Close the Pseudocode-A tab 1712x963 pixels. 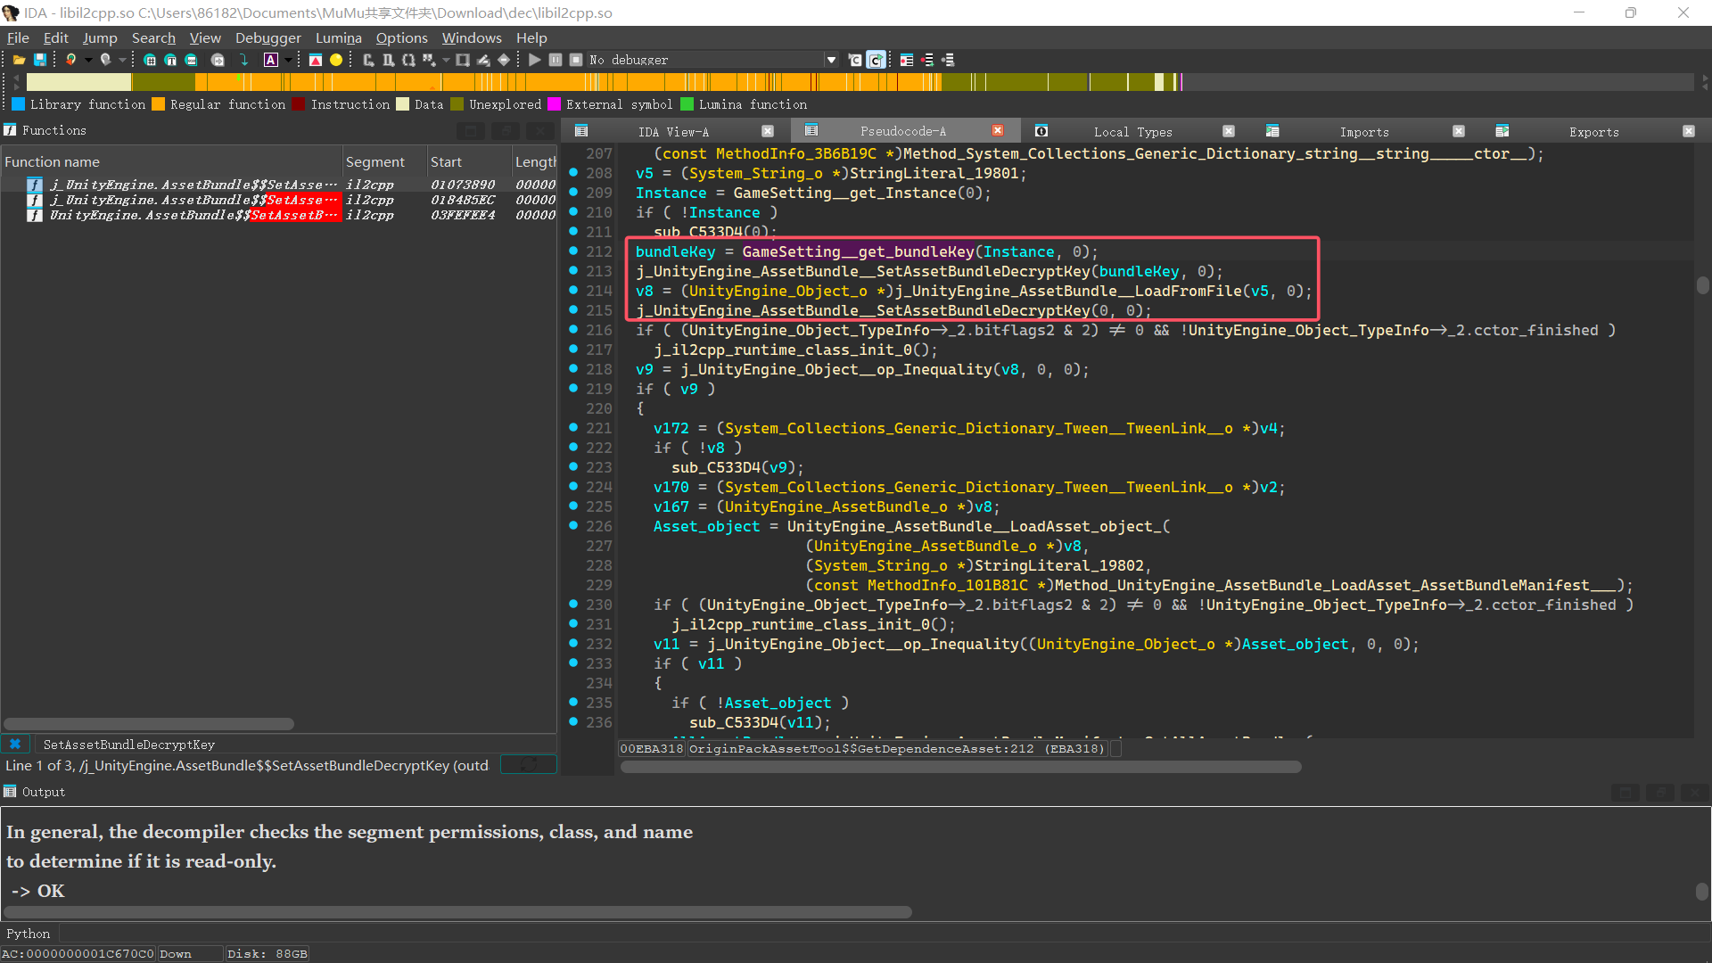(x=998, y=131)
